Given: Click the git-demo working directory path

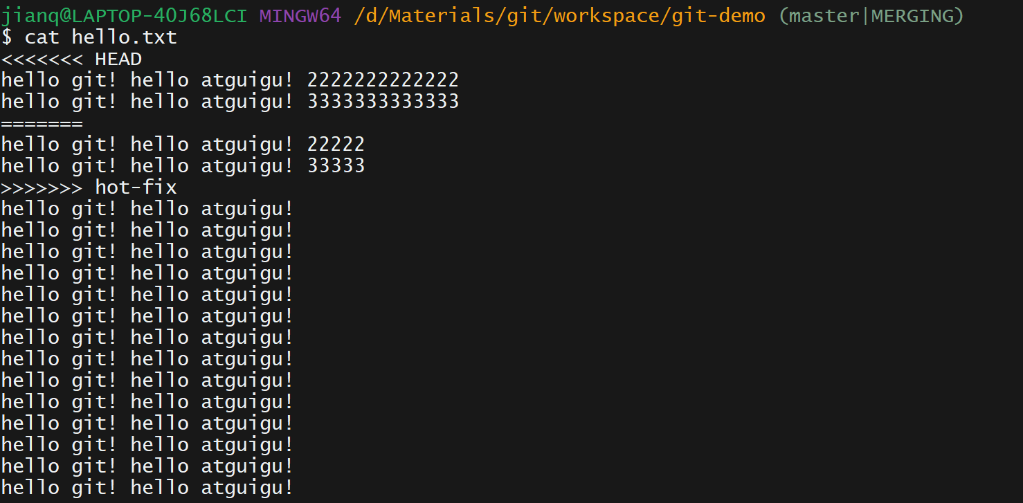Looking at the screenshot, I should pyautogui.click(x=559, y=15).
